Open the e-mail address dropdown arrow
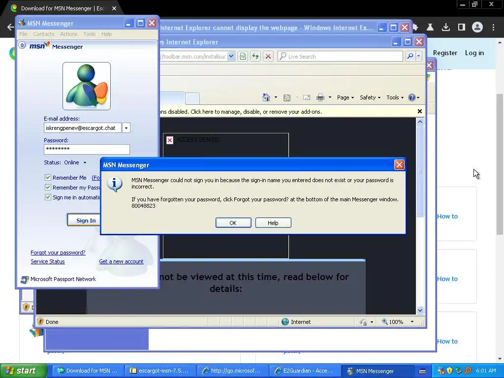Screen dimensions: 504x378 126,128
